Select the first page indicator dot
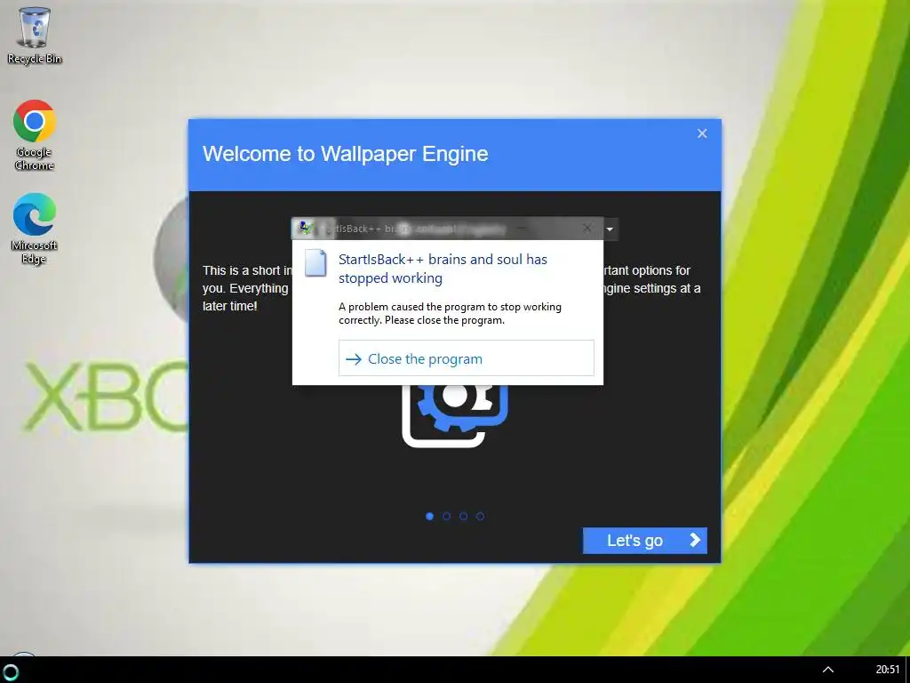This screenshot has height=683, width=910. point(429,516)
